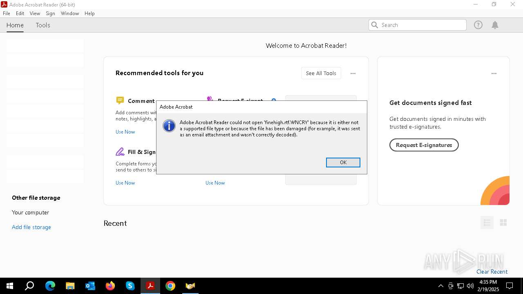
Task: Click the Request E-signatures button
Action: click(424, 145)
